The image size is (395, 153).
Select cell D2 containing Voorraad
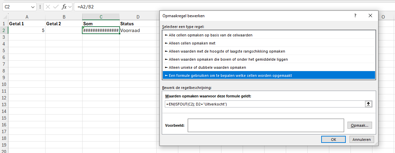(138, 30)
